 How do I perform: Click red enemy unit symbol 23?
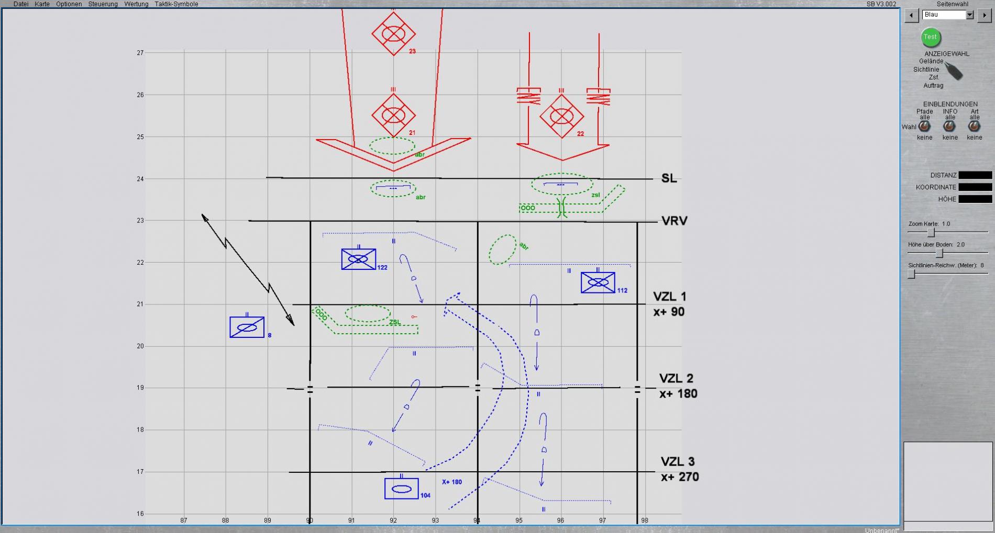click(x=393, y=33)
